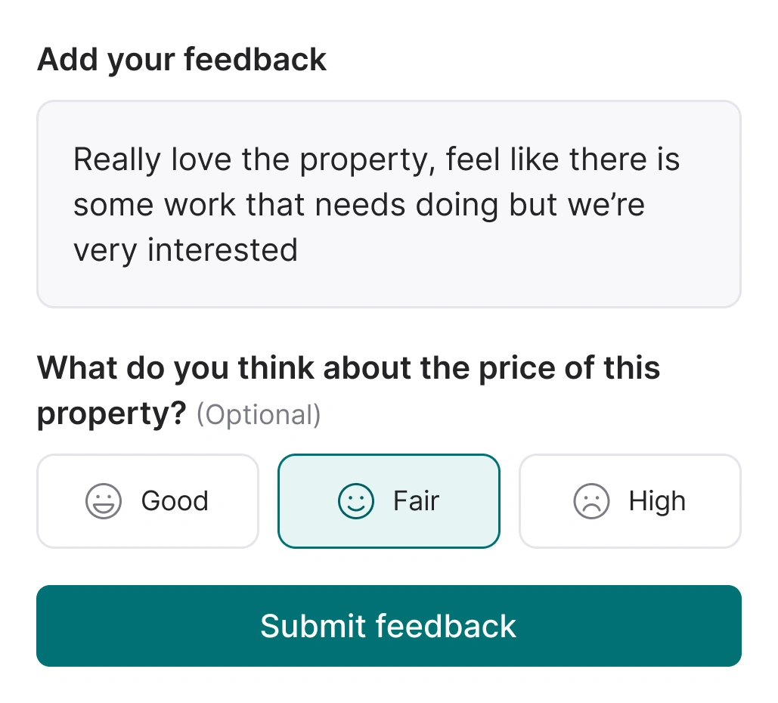Click the "High" text label

point(657,501)
